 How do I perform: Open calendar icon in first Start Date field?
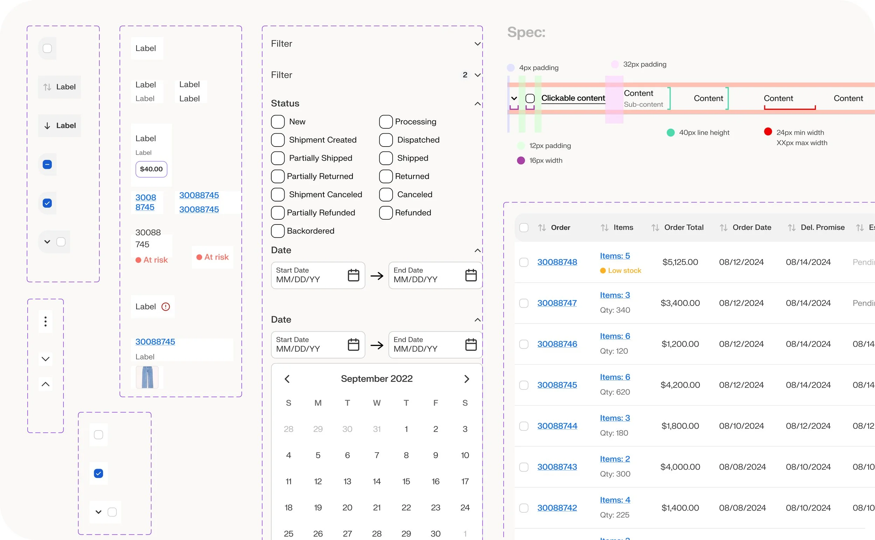pos(353,275)
